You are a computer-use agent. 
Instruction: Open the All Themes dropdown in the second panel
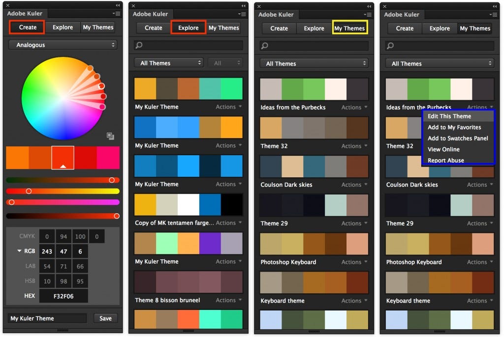coord(169,63)
